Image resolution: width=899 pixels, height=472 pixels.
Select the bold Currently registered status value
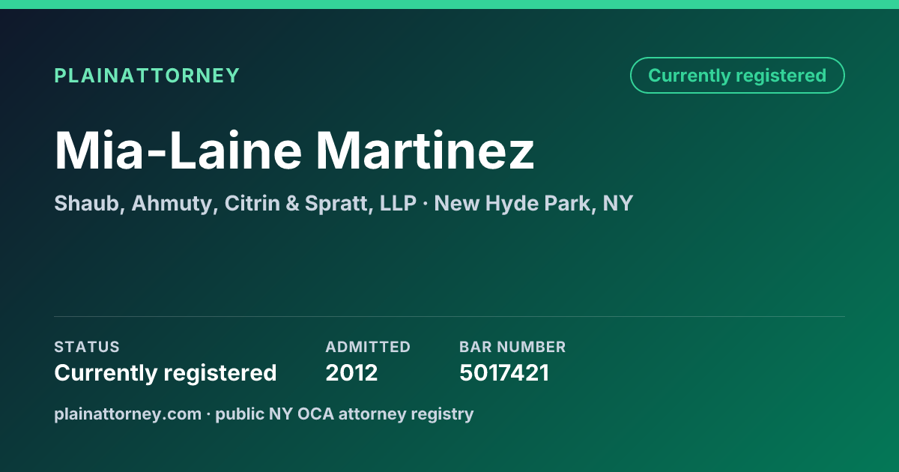[x=166, y=373]
